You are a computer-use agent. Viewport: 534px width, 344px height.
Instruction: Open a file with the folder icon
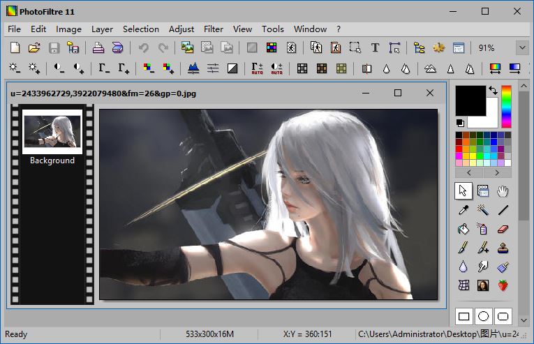34,47
